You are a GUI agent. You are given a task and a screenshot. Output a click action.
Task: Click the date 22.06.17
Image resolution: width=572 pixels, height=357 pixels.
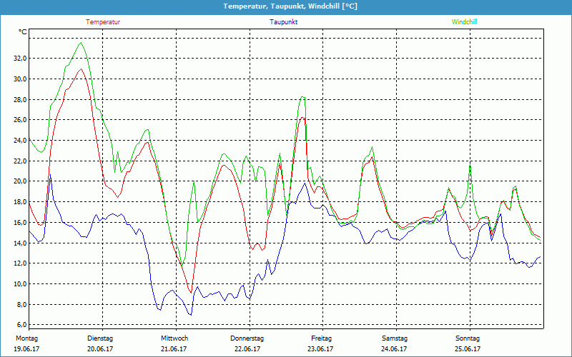pyautogui.click(x=247, y=349)
